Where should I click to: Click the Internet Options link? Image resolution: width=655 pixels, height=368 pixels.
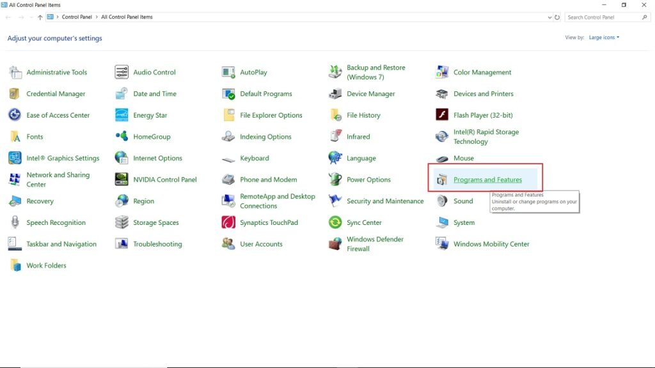click(x=157, y=158)
